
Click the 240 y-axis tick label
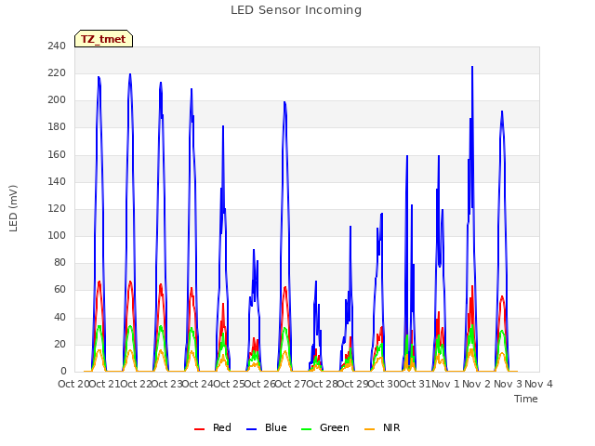click(x=57, y=46)
